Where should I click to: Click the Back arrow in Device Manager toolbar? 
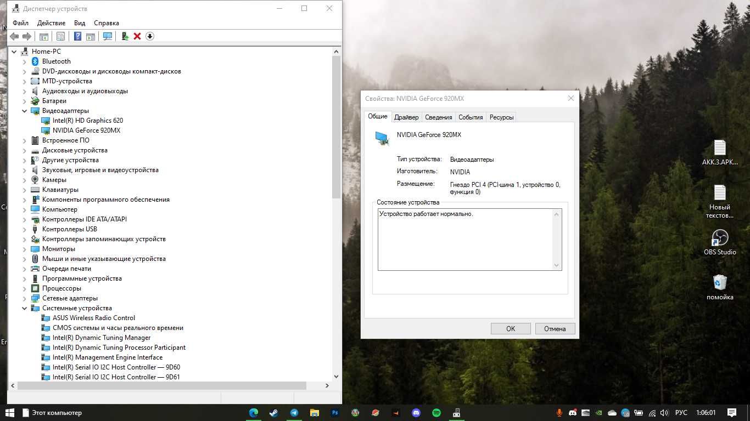(x=14, y=36)
